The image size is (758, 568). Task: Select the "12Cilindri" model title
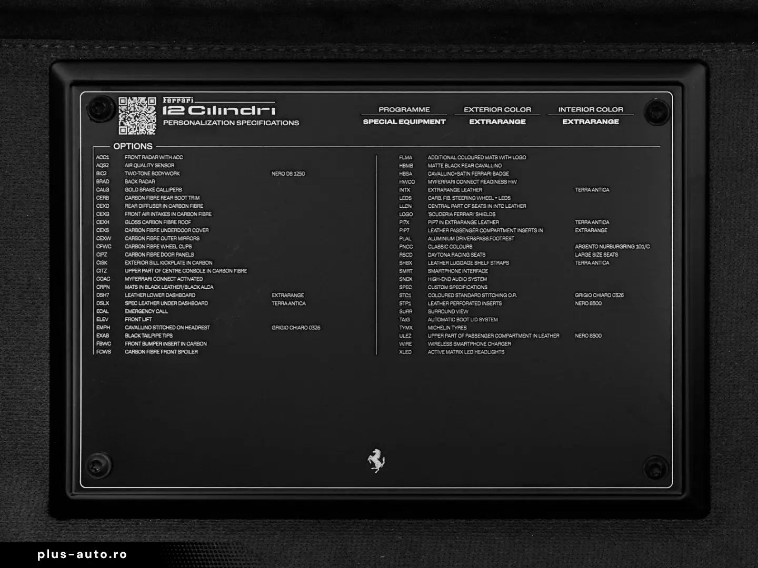(219, 110)
